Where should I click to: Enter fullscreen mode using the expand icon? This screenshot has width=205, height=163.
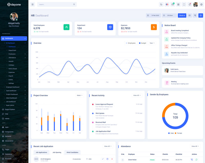click(x=184, y=4)
